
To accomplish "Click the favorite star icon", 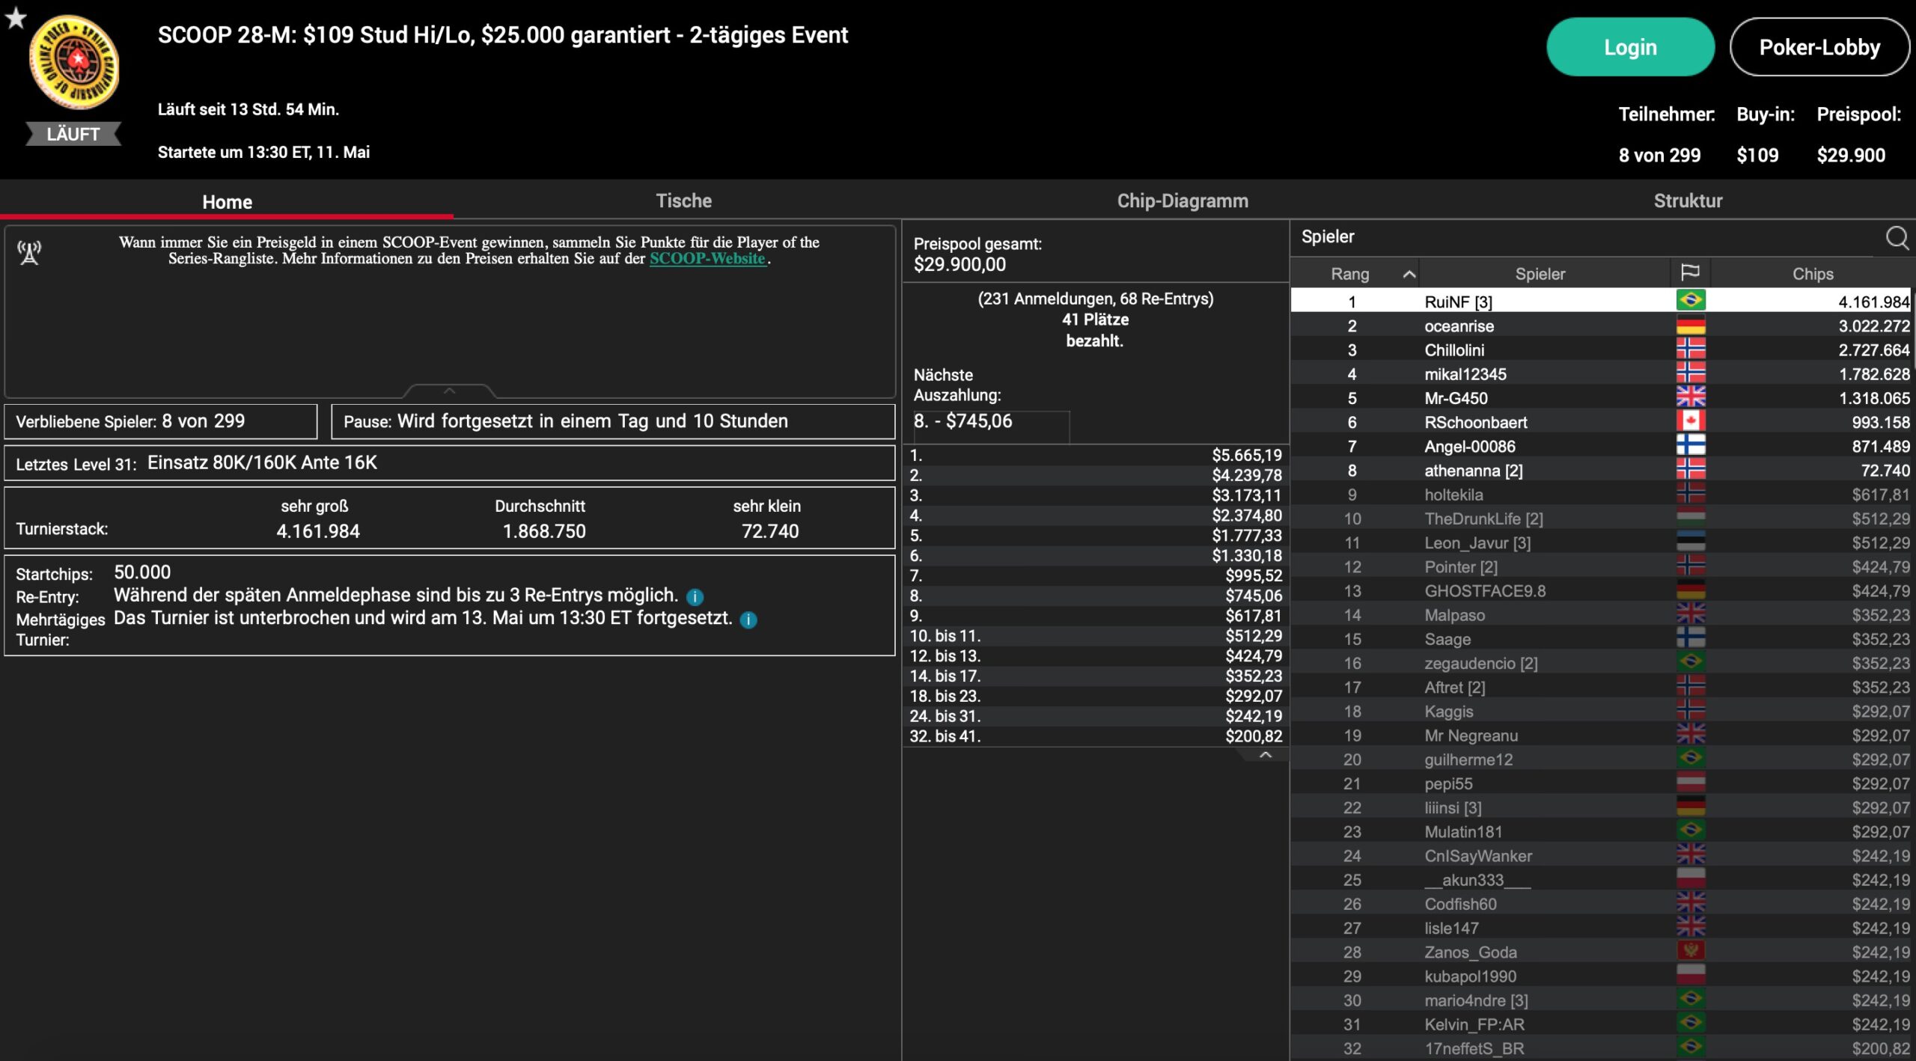I will [16, 18].
